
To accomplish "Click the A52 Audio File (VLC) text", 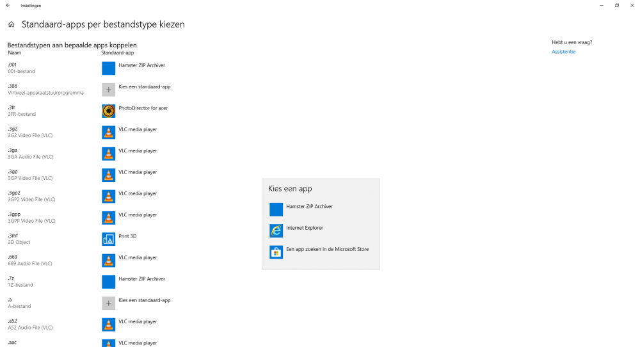I will 30,328.
